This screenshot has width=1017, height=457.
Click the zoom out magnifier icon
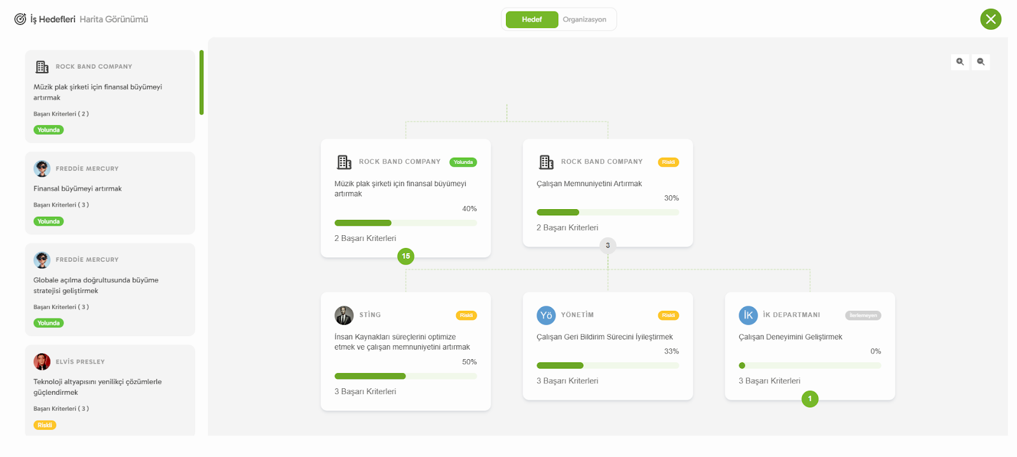click(981, 62)
